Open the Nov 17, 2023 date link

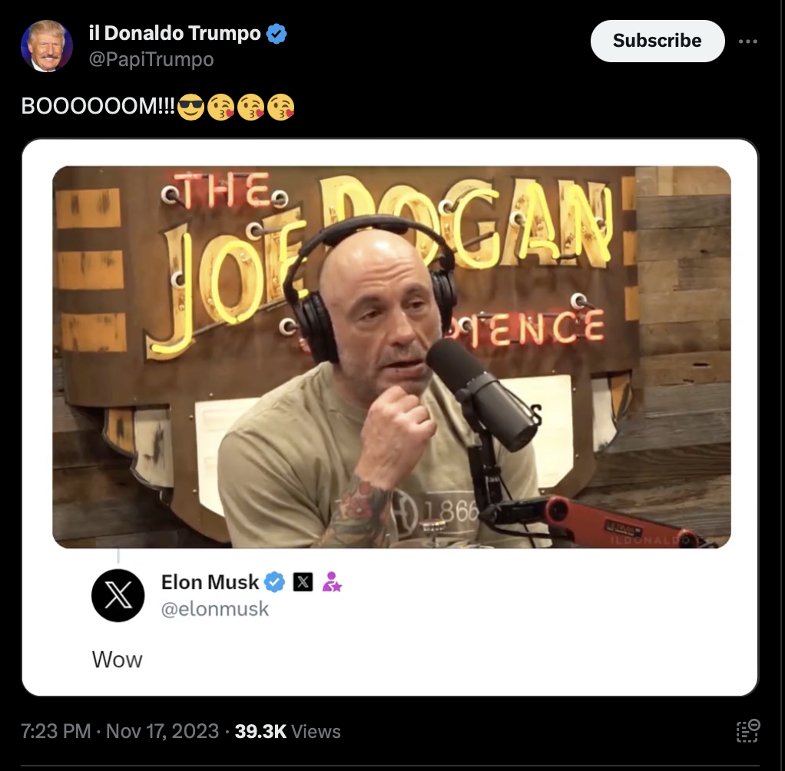162,731
